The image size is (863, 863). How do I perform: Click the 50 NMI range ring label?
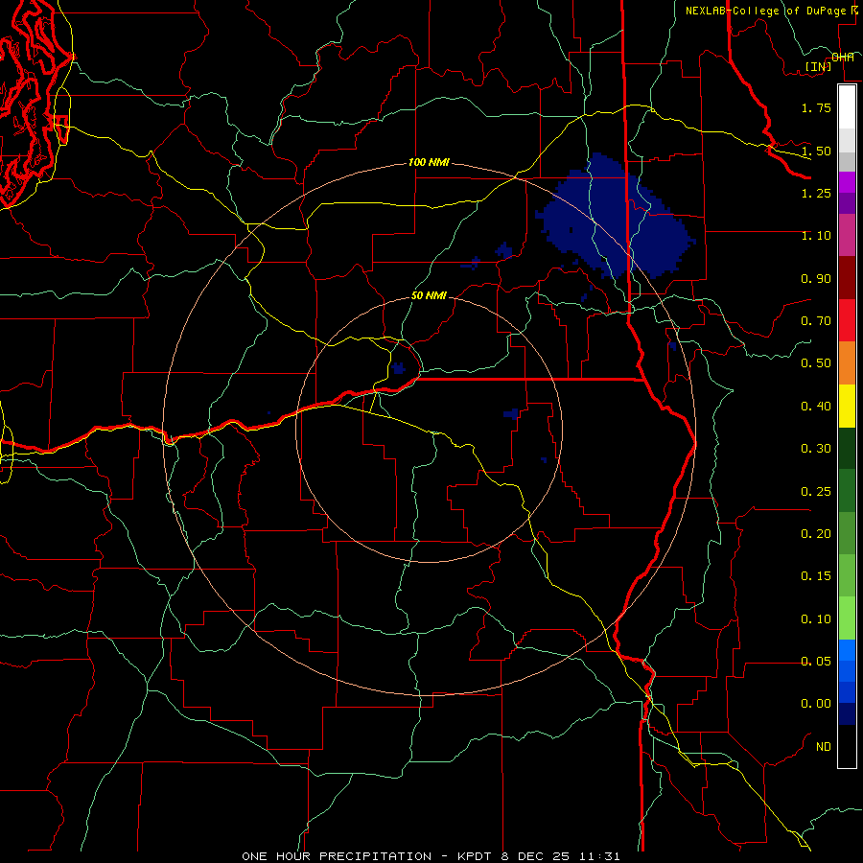429,295
